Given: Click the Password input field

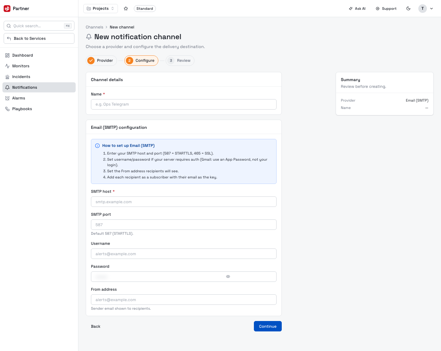Looking at the screenshot, I should [184, 277].
